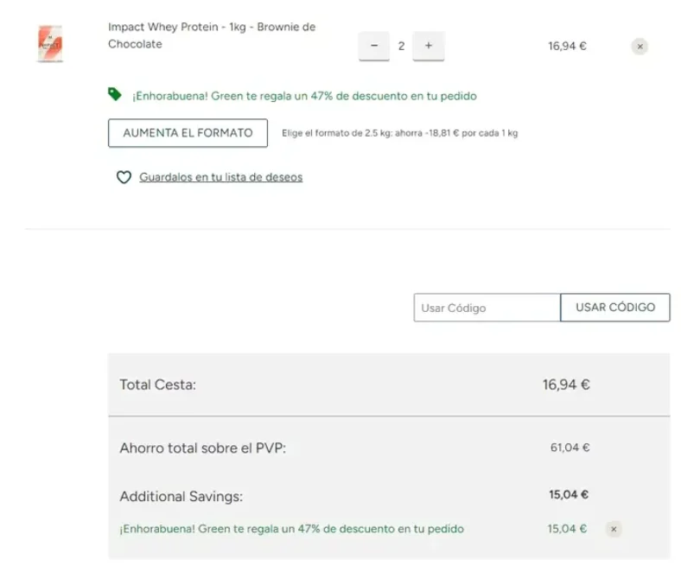The width and height of the screenshot is (681, 566).
Task: Click the Total Cesta label
Action: [158, 385]
